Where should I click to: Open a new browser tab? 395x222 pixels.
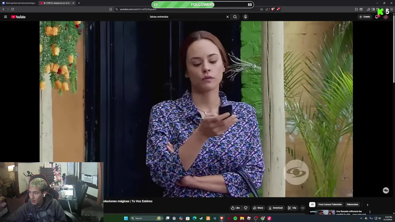coord(79,3)
